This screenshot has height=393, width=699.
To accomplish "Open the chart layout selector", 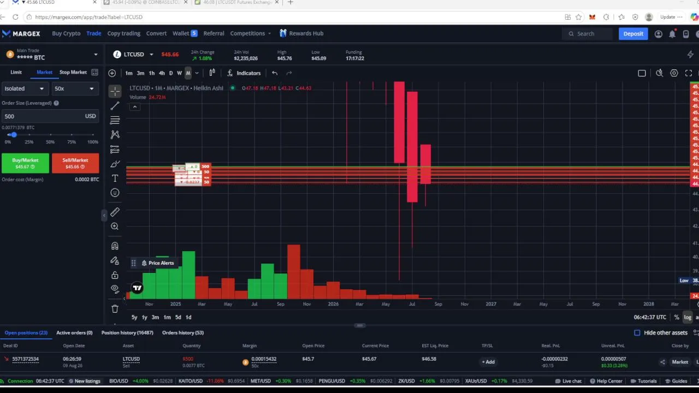I will pos(642,73).
